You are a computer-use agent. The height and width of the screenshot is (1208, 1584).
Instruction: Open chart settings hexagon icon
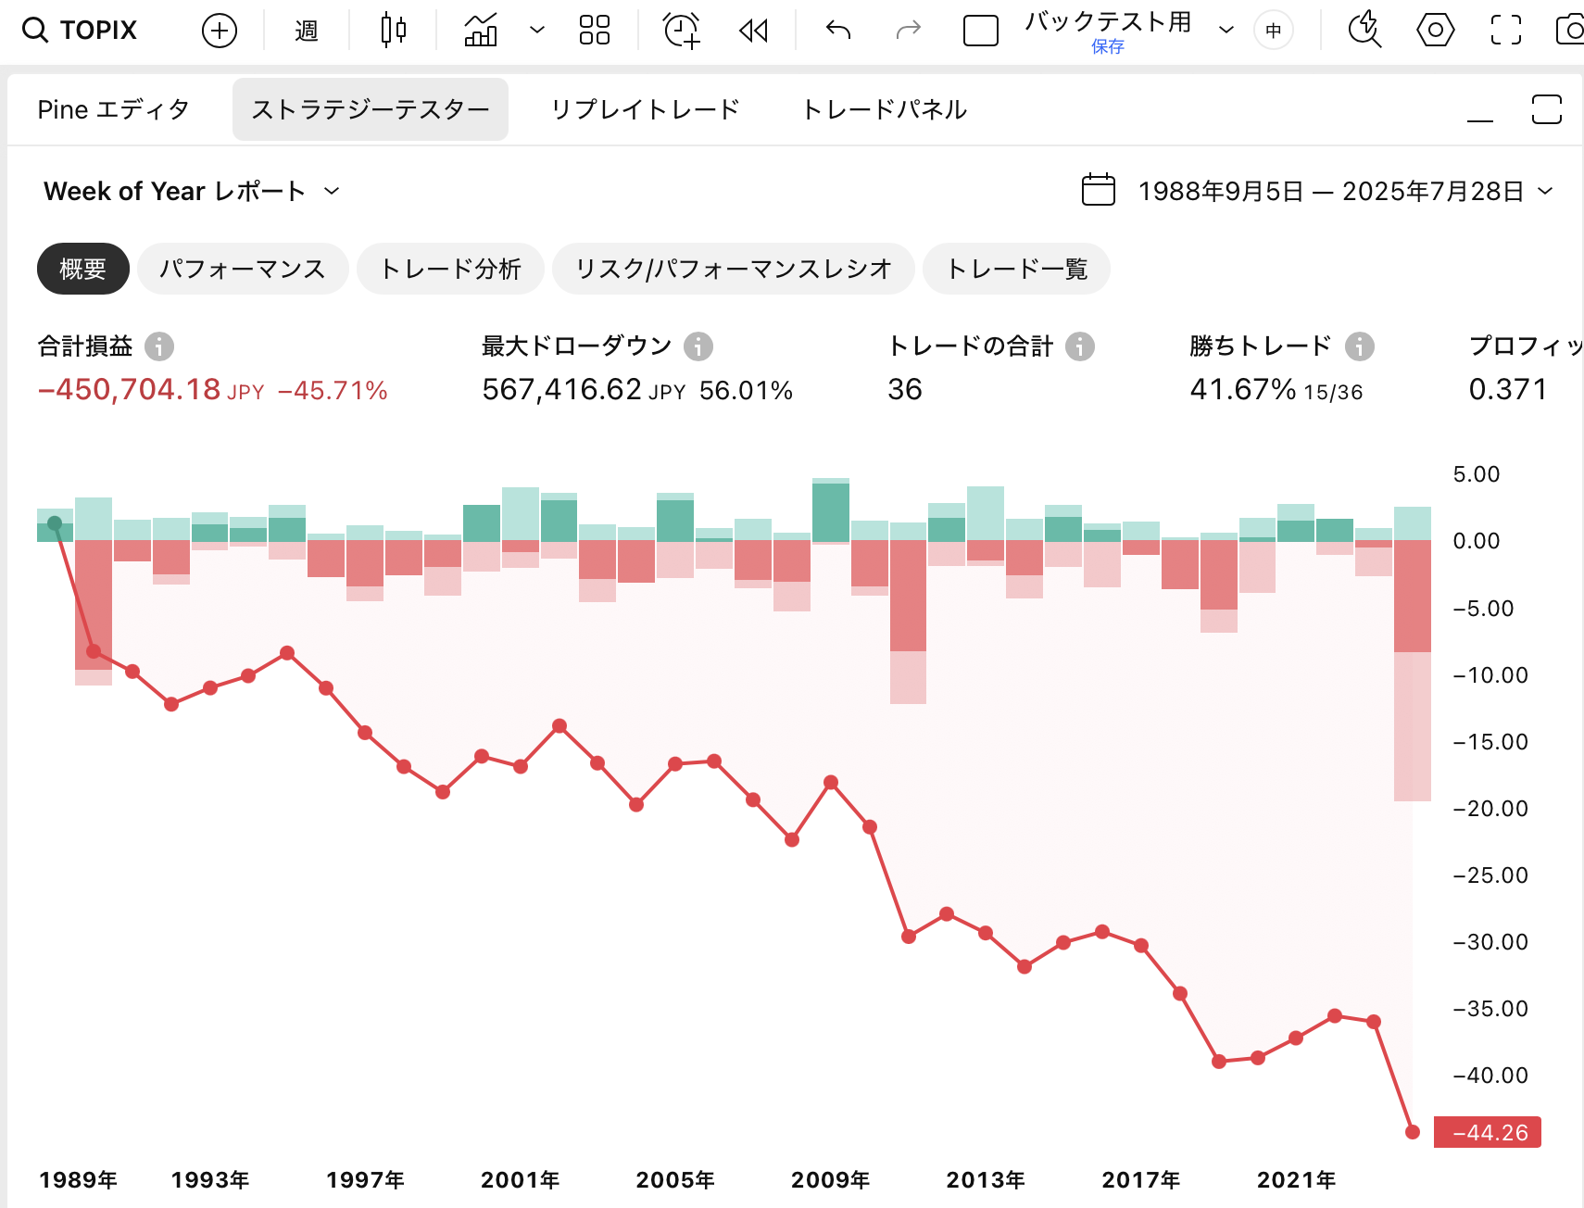tap(1436, 31)
